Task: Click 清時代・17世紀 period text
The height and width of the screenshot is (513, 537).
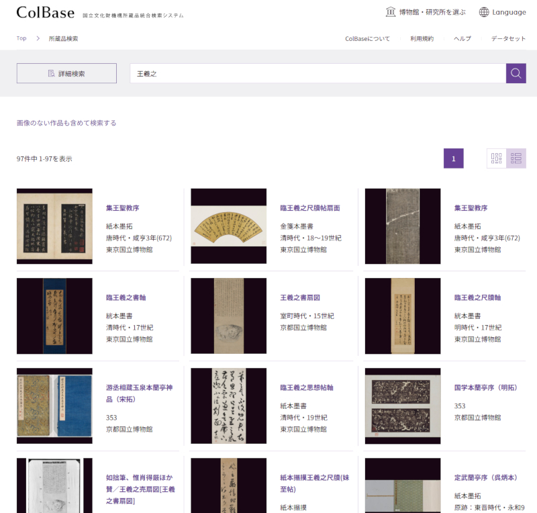Action: 130,328
